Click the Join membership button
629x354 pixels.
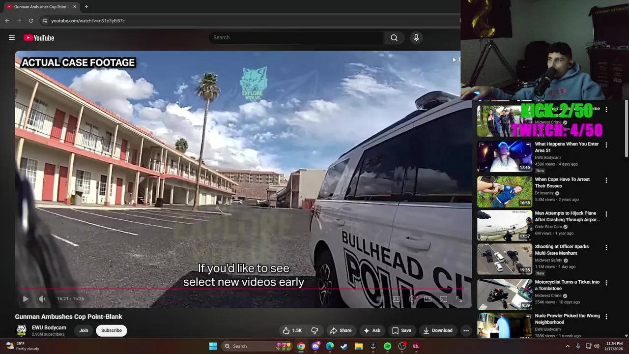84,330
